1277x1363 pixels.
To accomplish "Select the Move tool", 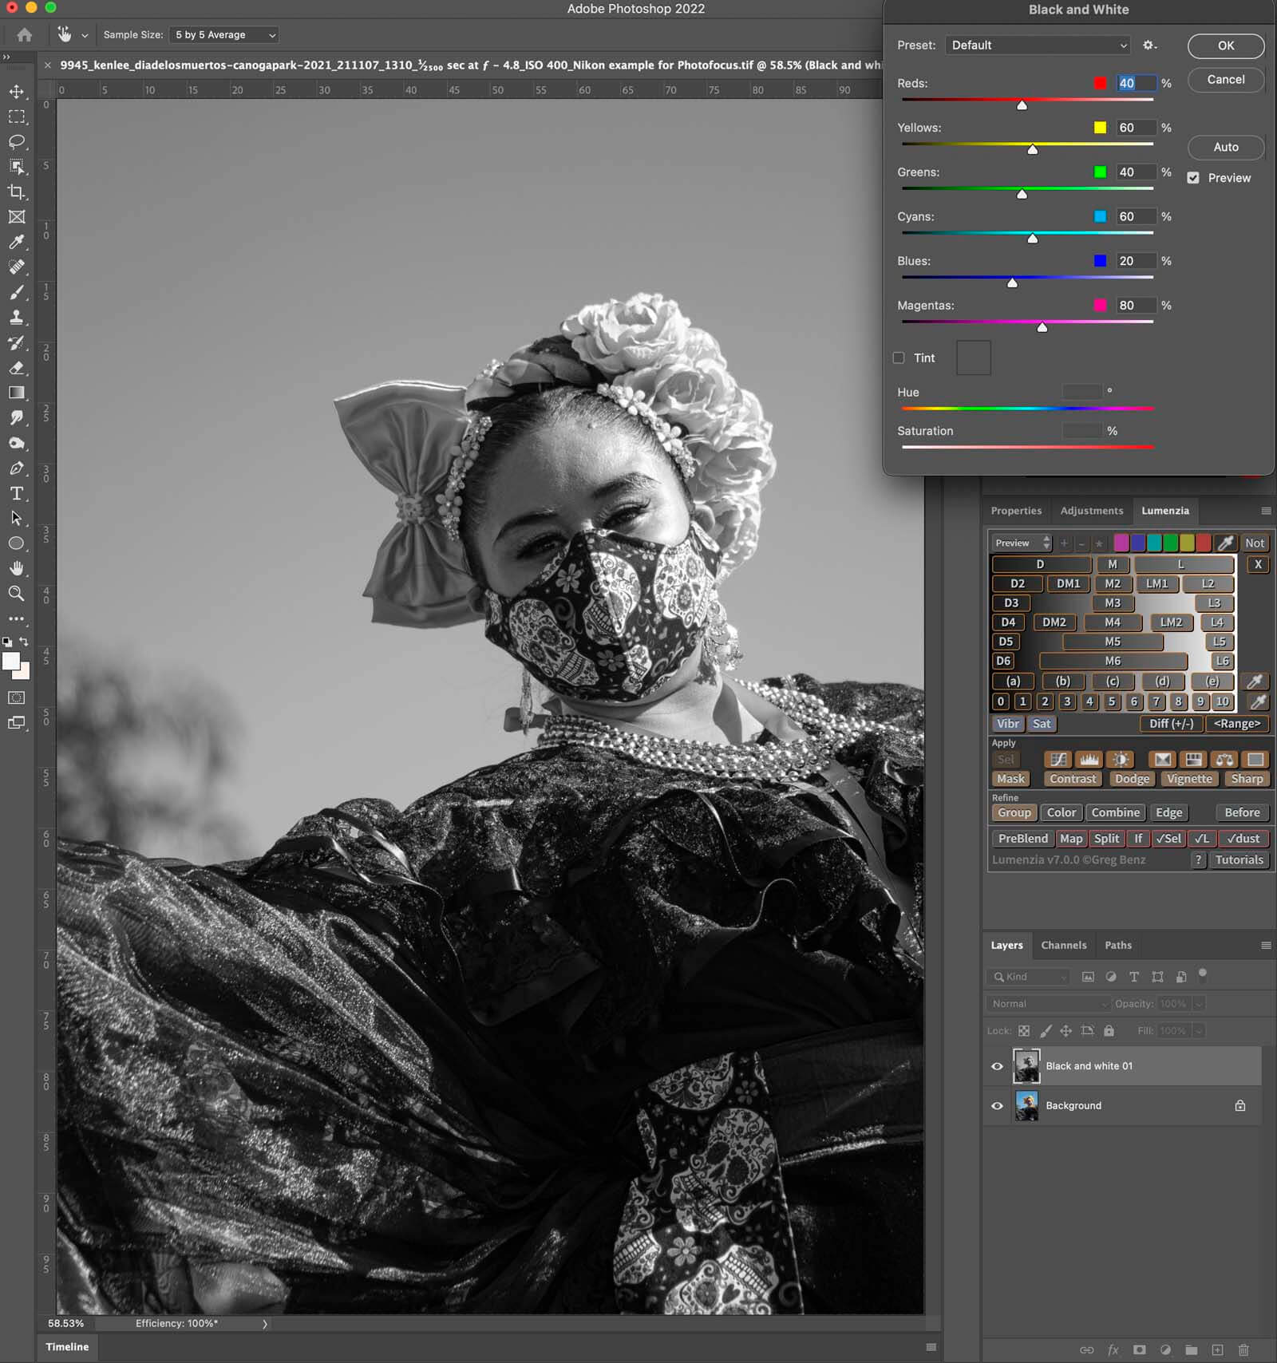I will click(17, 92).
